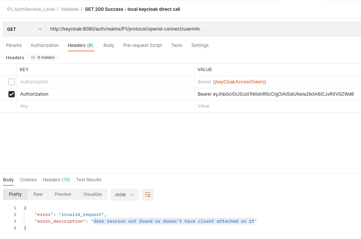Uncheck the active Authorization header
Image resolution: width=361 pixels, height=239 pixels.
pos(11,94)
